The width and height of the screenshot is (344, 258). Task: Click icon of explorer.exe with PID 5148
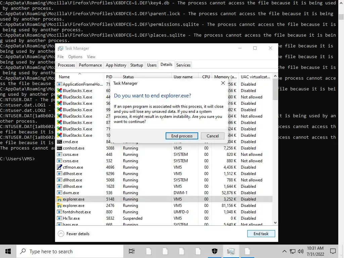coord(59,199)
